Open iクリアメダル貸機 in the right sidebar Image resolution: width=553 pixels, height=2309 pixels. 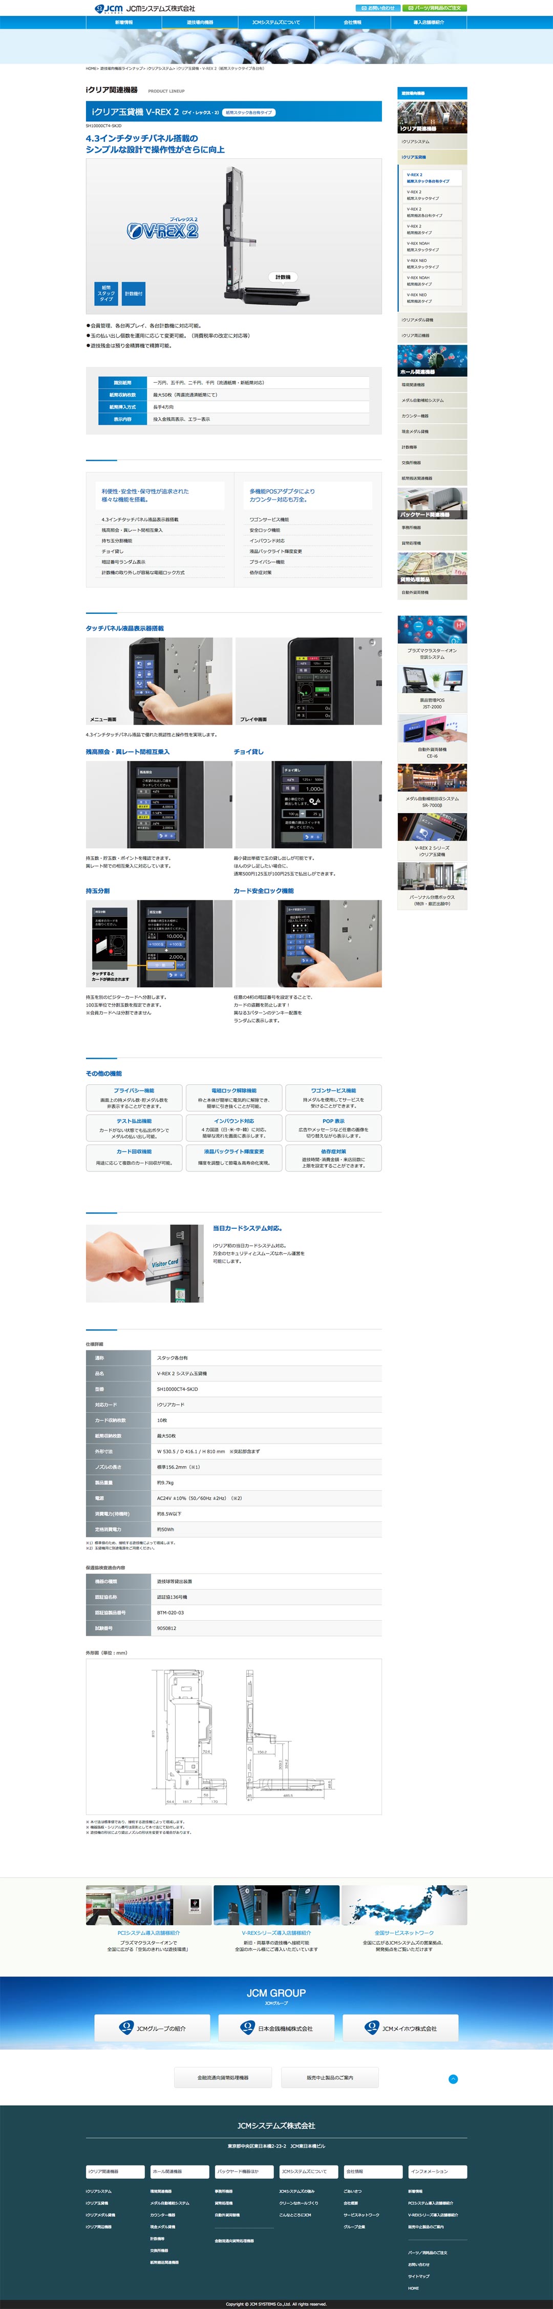coord(432,320)
